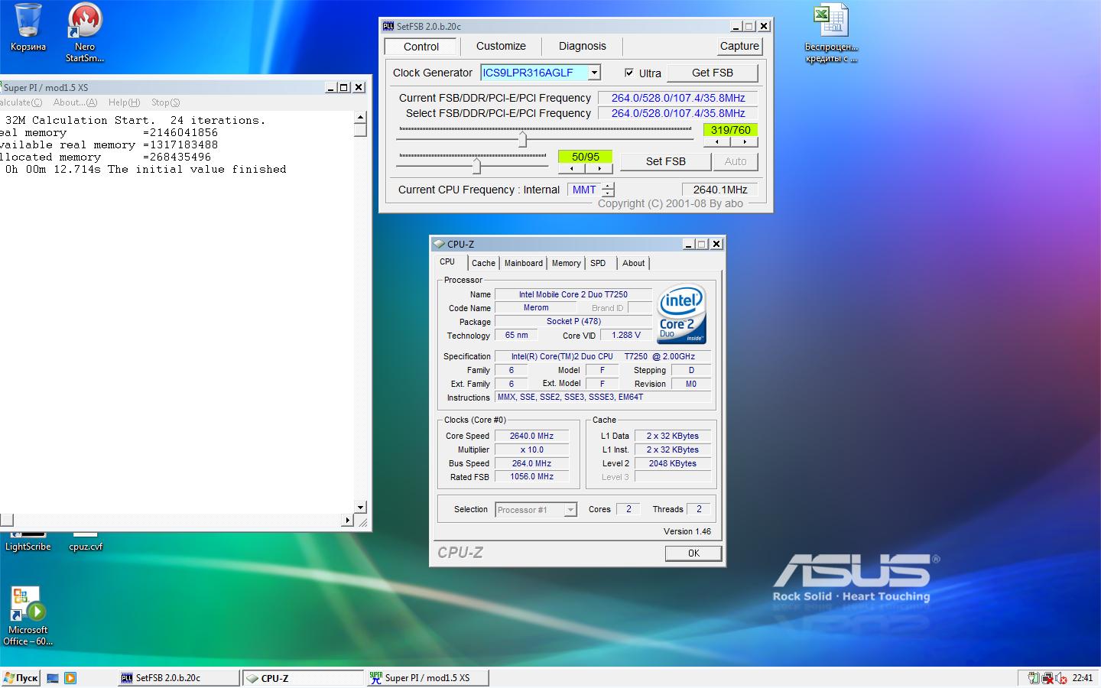Click the show desktop quick launch icon
Image resolution: width=1101 pixels, height=688 pixels.
53,678
